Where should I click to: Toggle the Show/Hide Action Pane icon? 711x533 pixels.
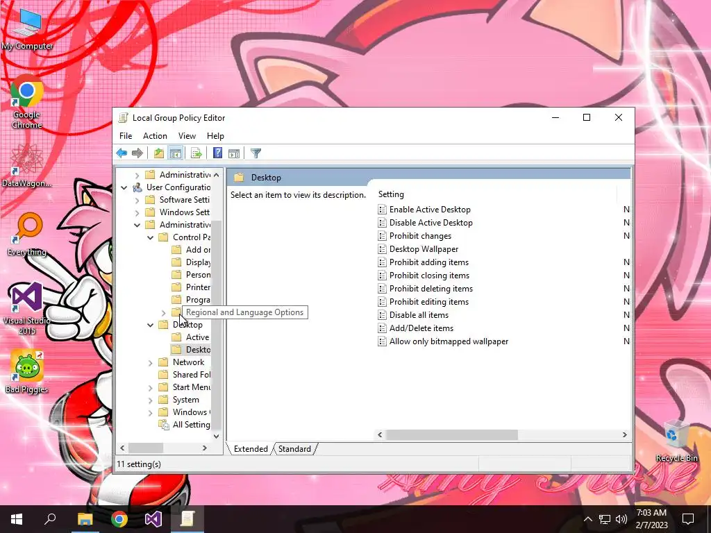coord(234,153)
